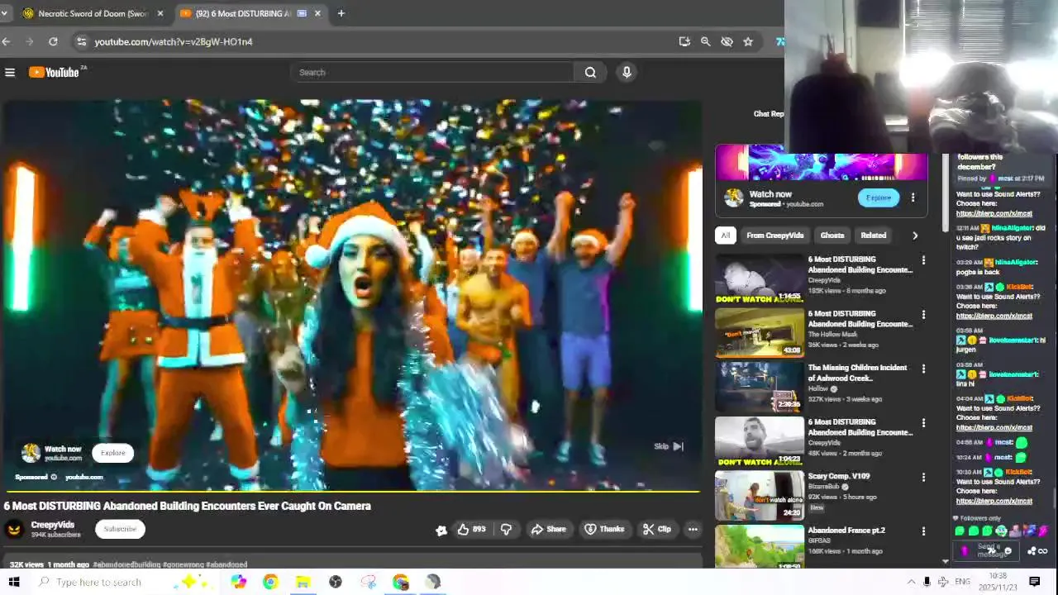Dislike the video with thumbs down

tap(506, 529)
